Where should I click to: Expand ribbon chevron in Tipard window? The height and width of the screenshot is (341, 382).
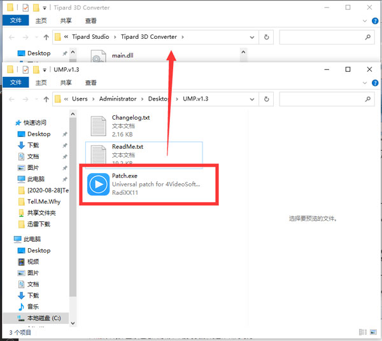tap(364, 21)
